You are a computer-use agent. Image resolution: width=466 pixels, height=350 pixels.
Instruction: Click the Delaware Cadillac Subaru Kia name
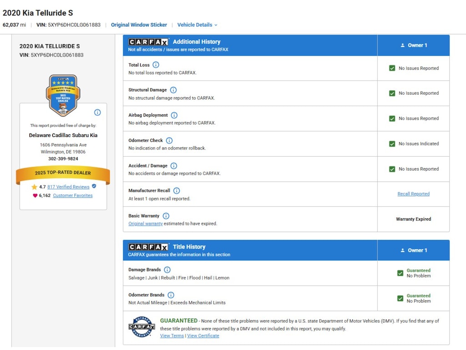[x=63, y=135]
